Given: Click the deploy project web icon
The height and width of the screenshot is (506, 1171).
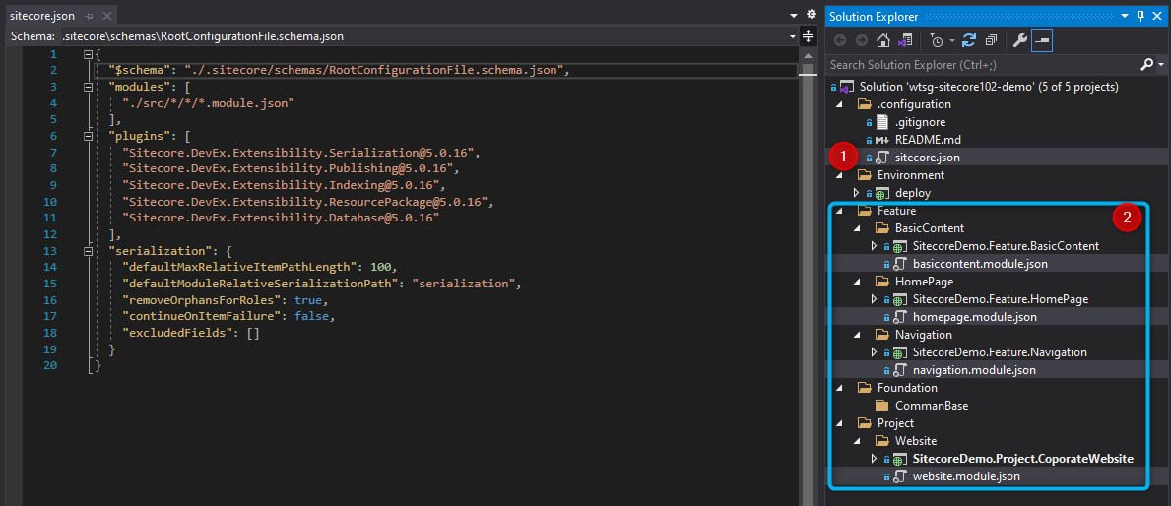Looking at the screenshot, I should tap(882, 193).
